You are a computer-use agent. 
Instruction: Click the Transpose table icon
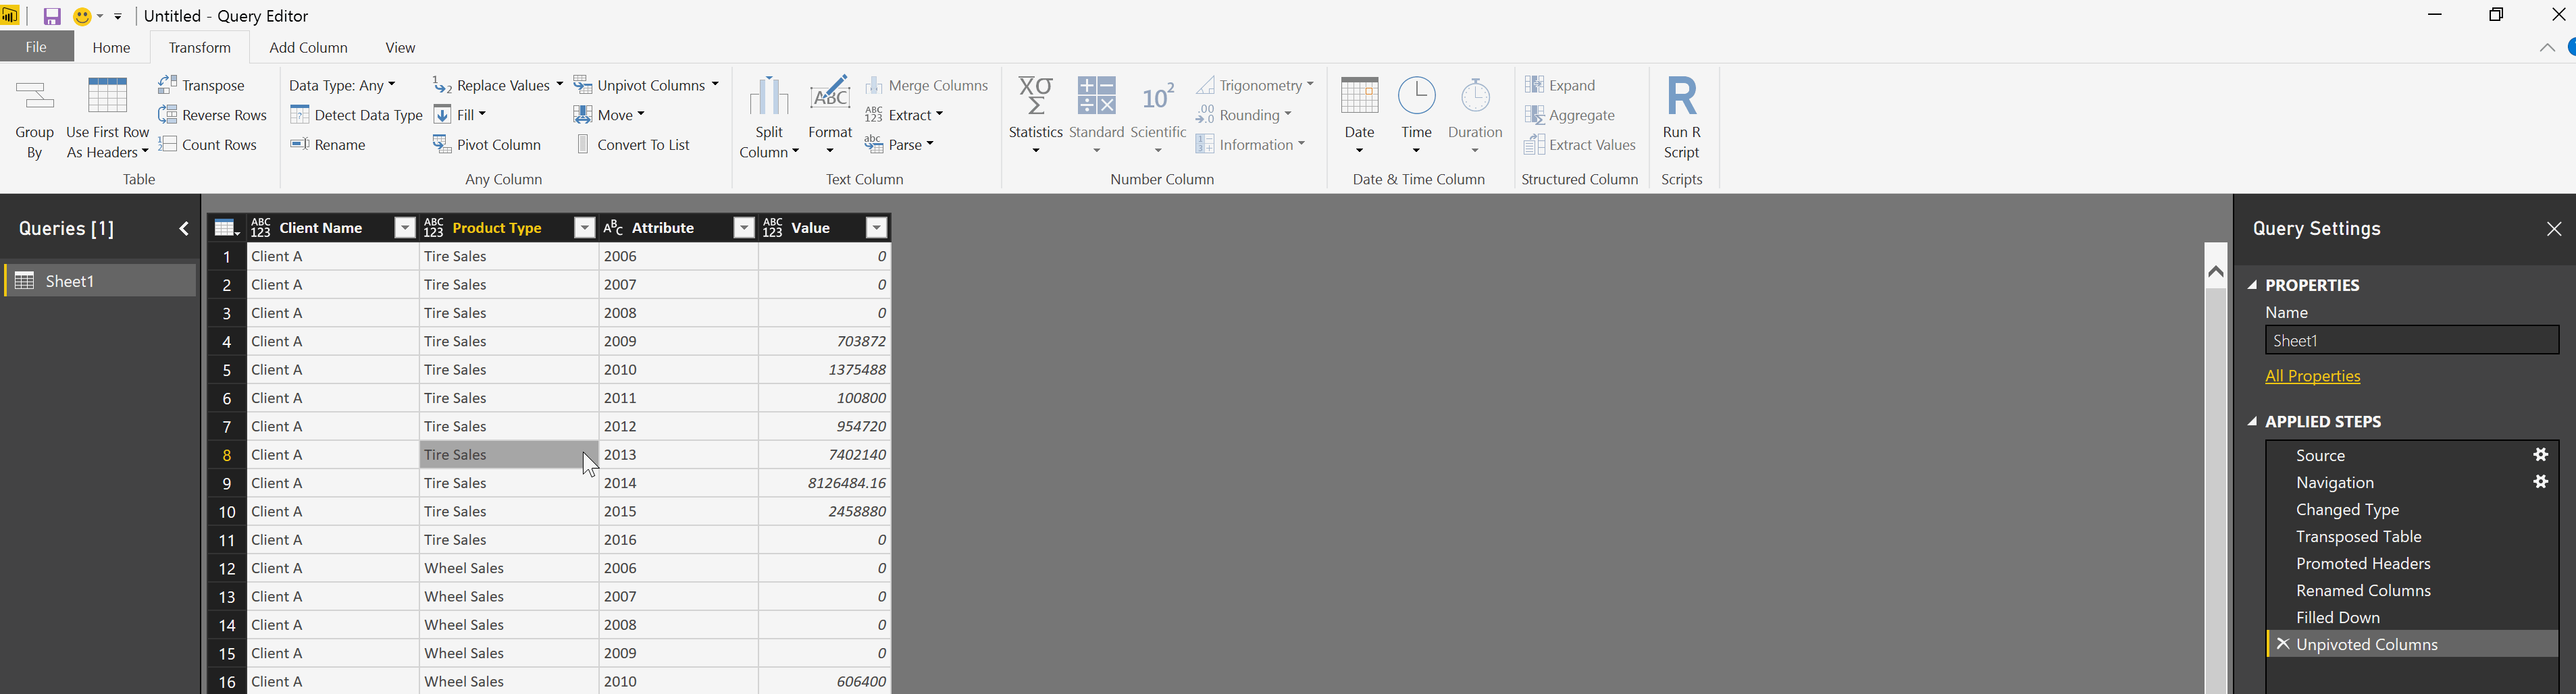[168, 85]
